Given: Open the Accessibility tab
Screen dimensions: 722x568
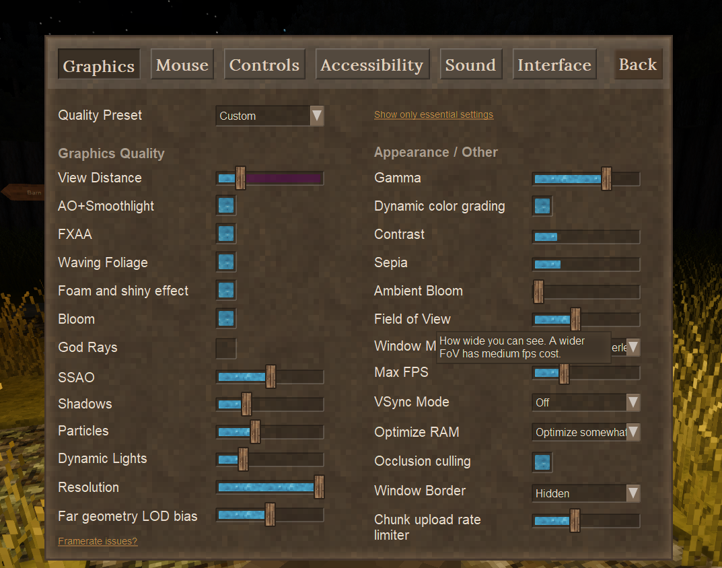Looking at the screenshot, I should point(372,64).
